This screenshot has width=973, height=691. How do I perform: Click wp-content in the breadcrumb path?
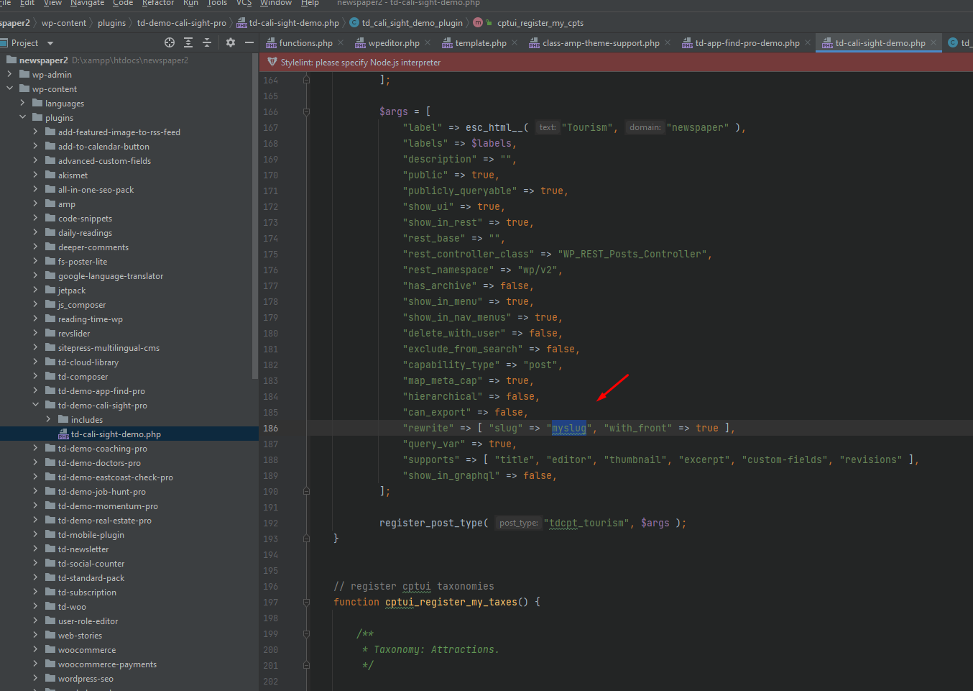(x=64, y=23)
